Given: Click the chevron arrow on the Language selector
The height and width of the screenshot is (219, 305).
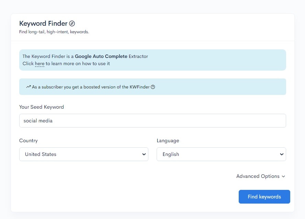Looking at the screenshot, I should tap(282, 154).
